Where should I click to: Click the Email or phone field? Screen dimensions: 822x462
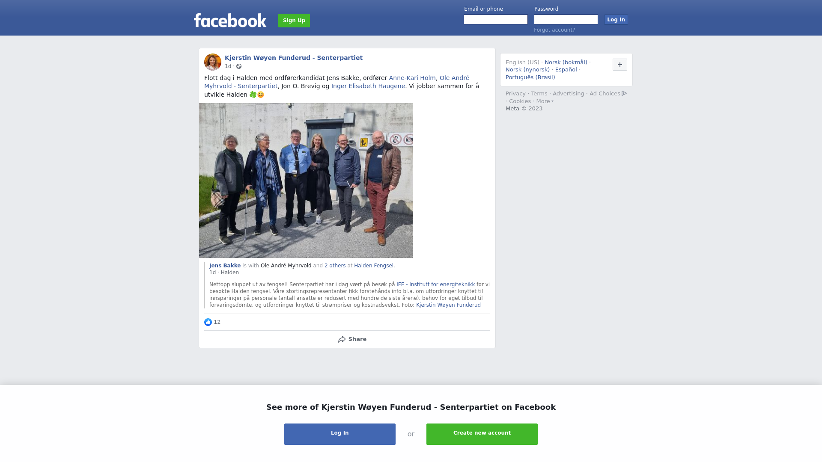[496, 20]
